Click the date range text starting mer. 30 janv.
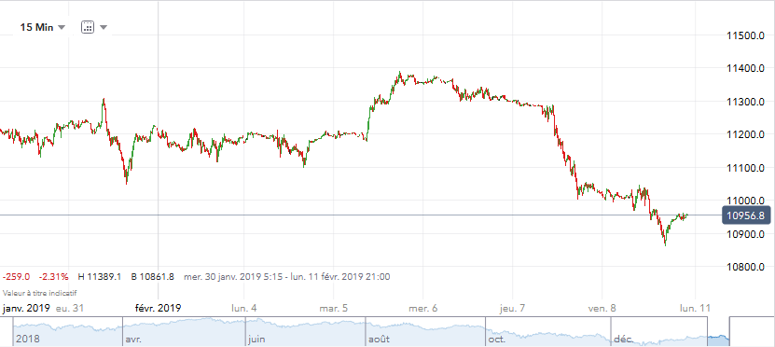Image resolution: width=775 pixels, height=347 pixels. [x=286, y=276]
